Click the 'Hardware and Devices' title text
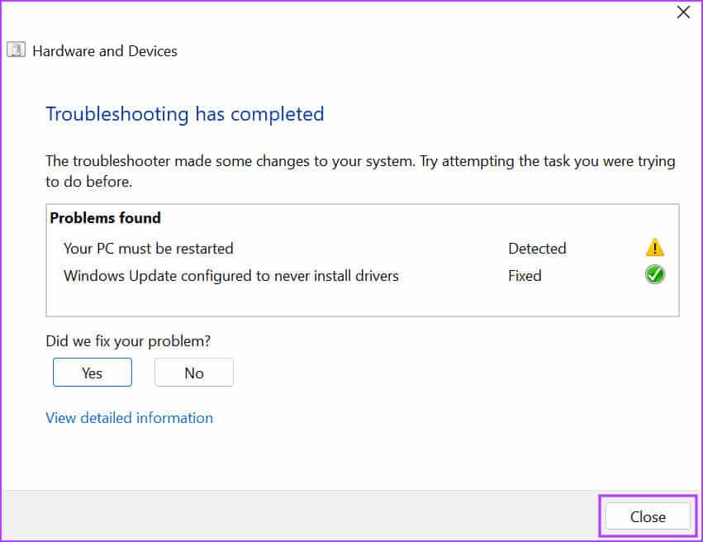 105,50
